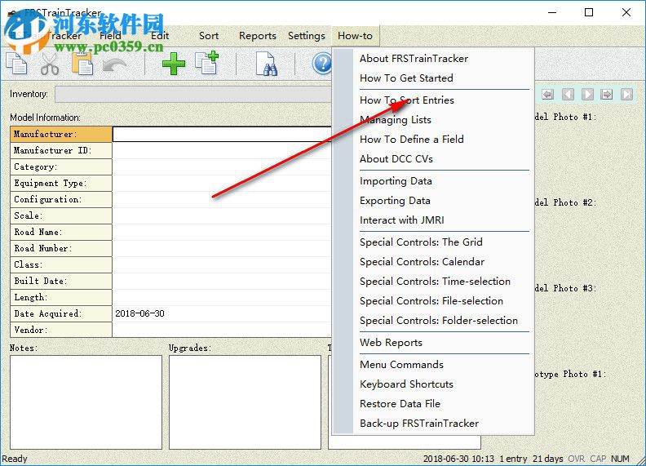Viewport: 646px width, 466px height.
Task: Select the Vendor label row
Action: 61,330
